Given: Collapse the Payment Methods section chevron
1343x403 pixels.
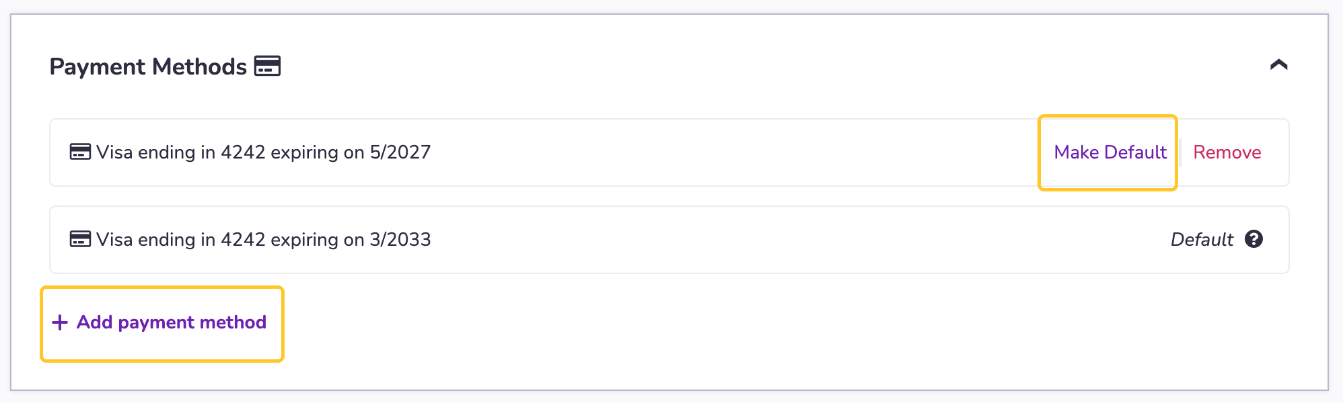Looking at the screenshot, I should (x=1278, y=65).
